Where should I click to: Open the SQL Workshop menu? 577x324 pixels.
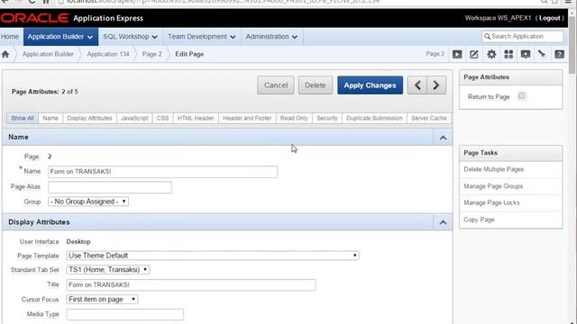point(130,37)
